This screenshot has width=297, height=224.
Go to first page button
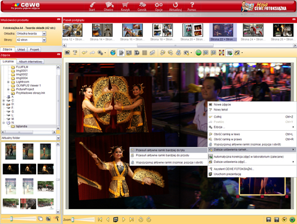point(100,219)
